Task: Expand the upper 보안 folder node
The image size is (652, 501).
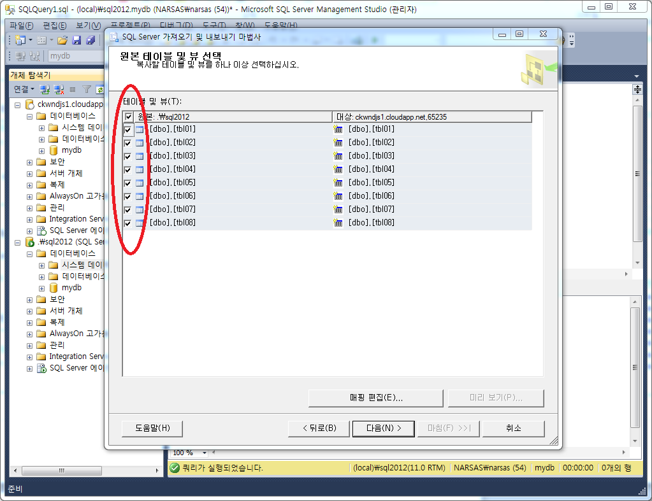Action: tap(29, 162)
